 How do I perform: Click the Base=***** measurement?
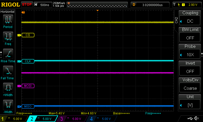click(x=122, y=113)
